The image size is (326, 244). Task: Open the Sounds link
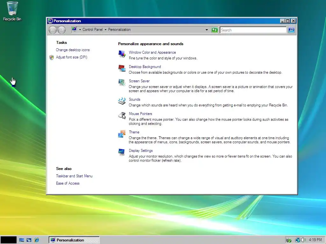coord(134,99)
